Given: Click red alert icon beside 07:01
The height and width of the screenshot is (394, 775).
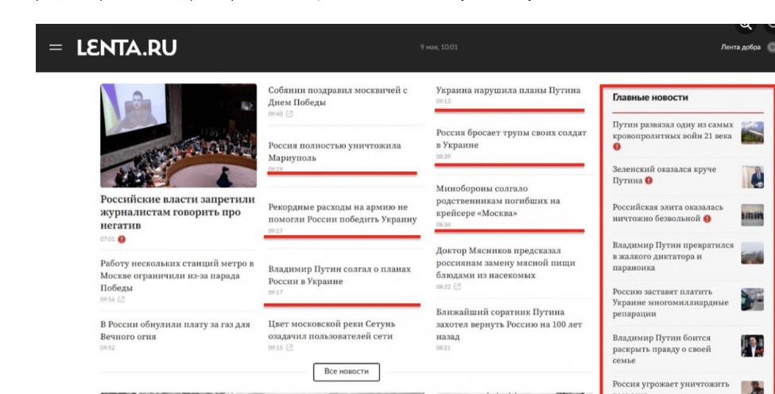Looking at the screenshot, I should tap(122, 239).
